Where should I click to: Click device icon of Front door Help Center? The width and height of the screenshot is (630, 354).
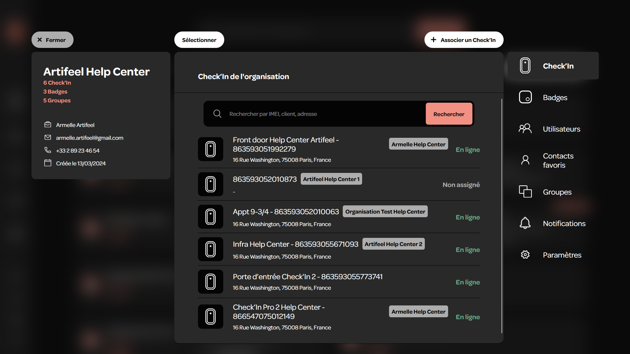pyautogui.click(x=210, y=149)
